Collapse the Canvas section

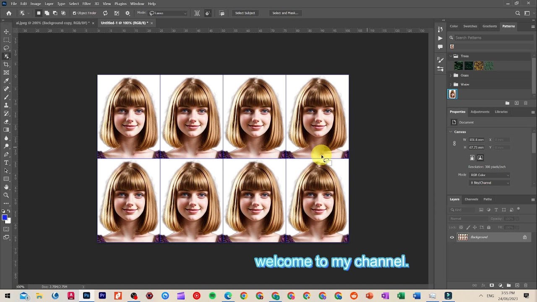(x=451, y=132)
